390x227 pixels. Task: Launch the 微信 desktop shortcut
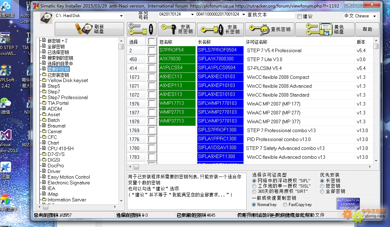coord(6,106)
